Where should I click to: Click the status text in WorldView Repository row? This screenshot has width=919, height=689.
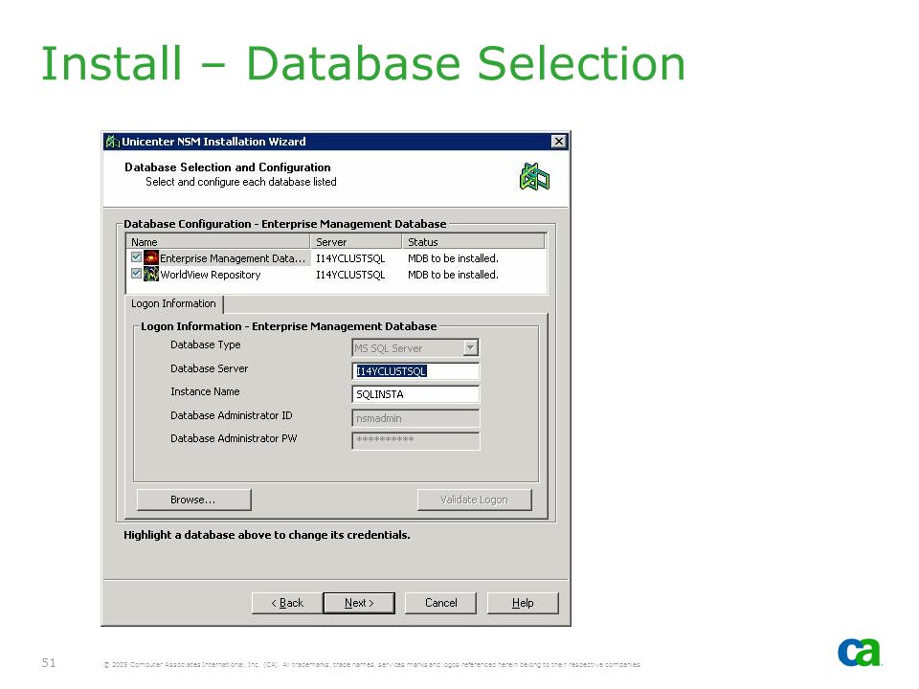pyautogui.click(x=453, y=275)
